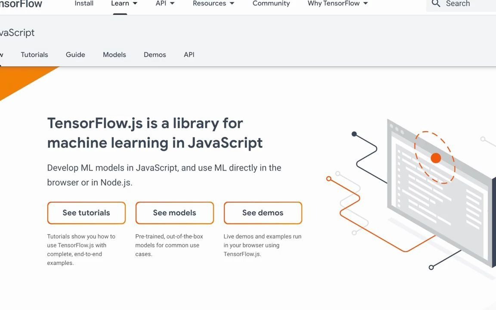
Task: Click the JavaScript heading link
Action: (x=16, y=33)
